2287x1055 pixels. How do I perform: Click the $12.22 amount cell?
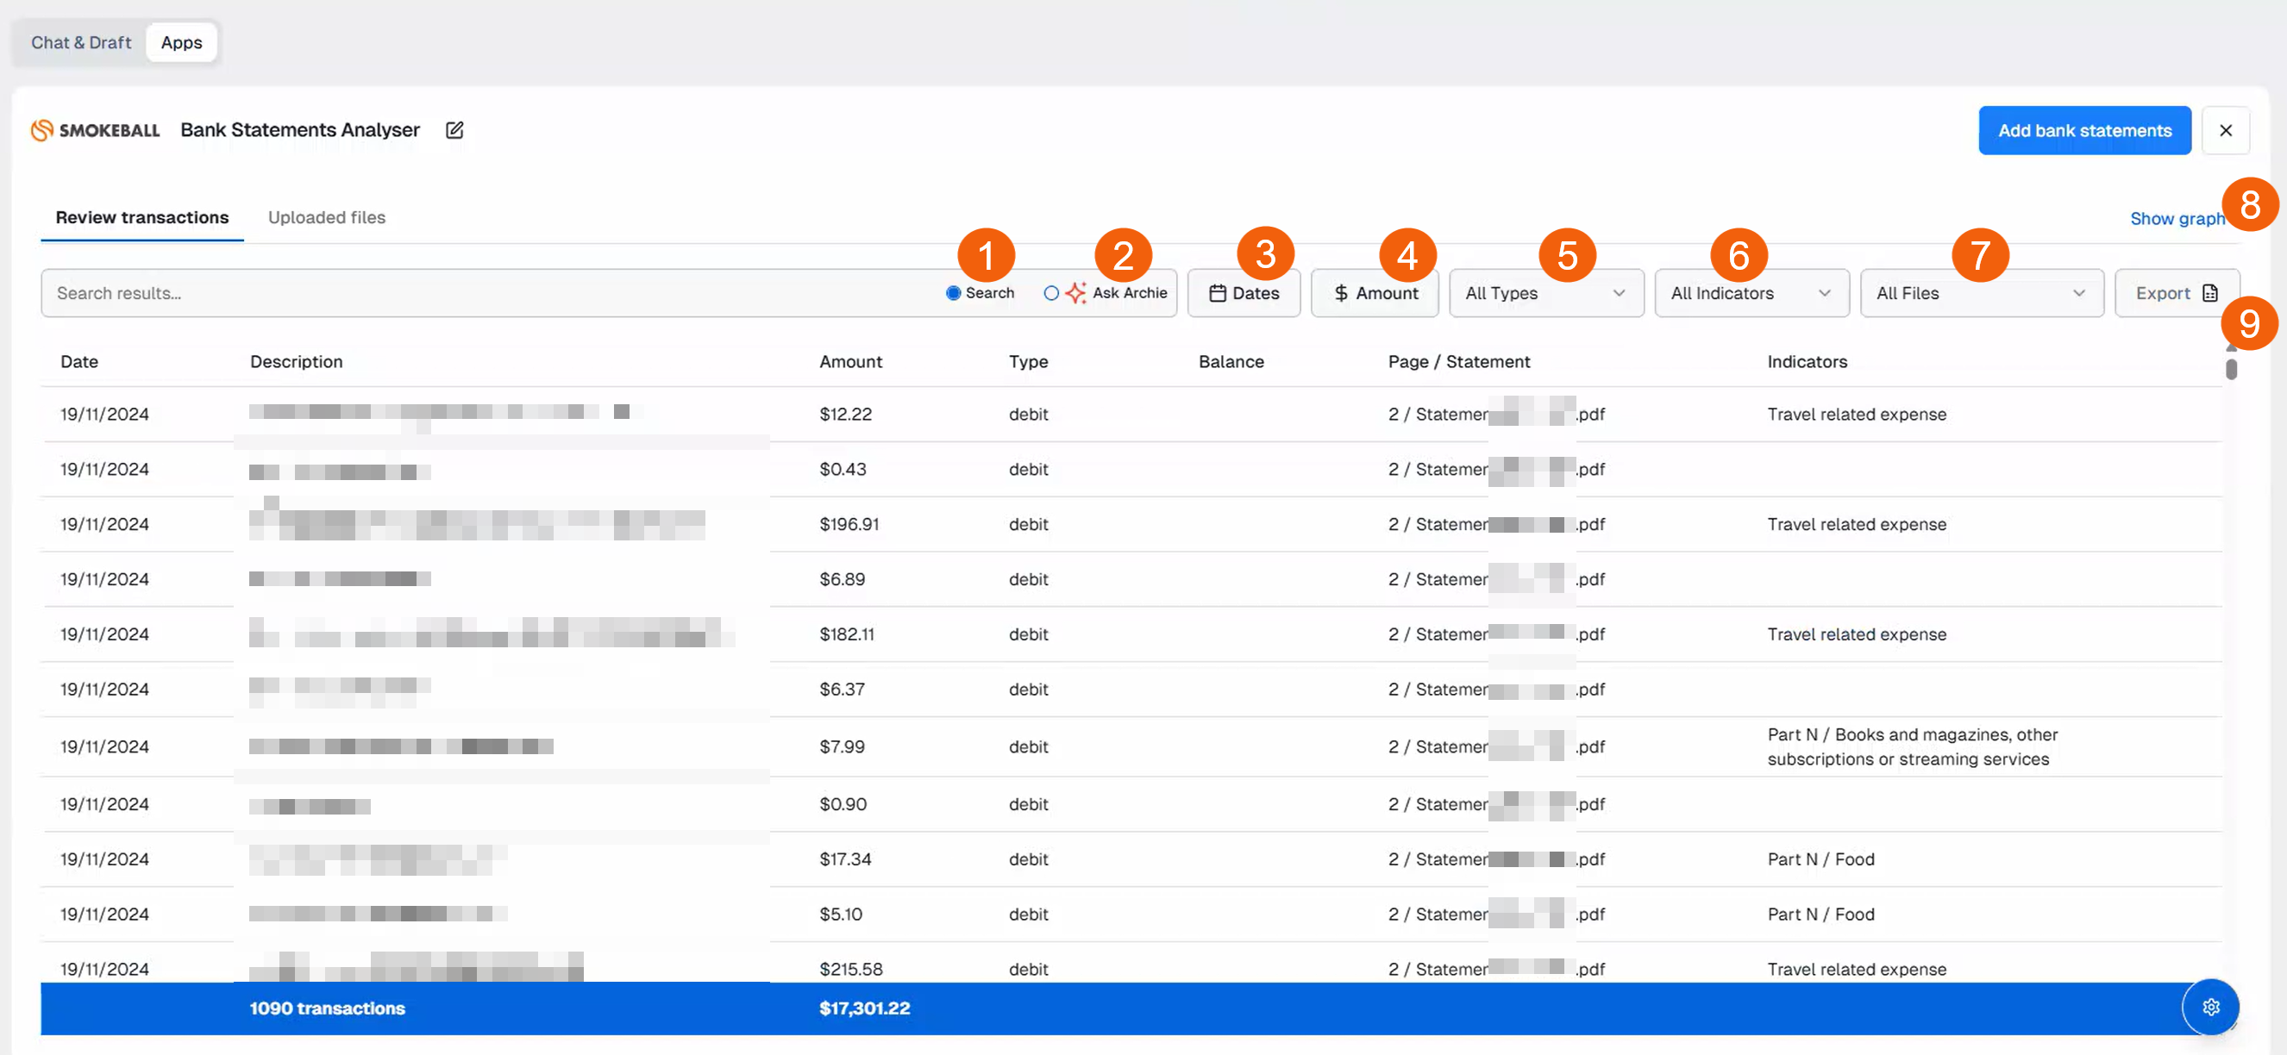tap(845, 415)
